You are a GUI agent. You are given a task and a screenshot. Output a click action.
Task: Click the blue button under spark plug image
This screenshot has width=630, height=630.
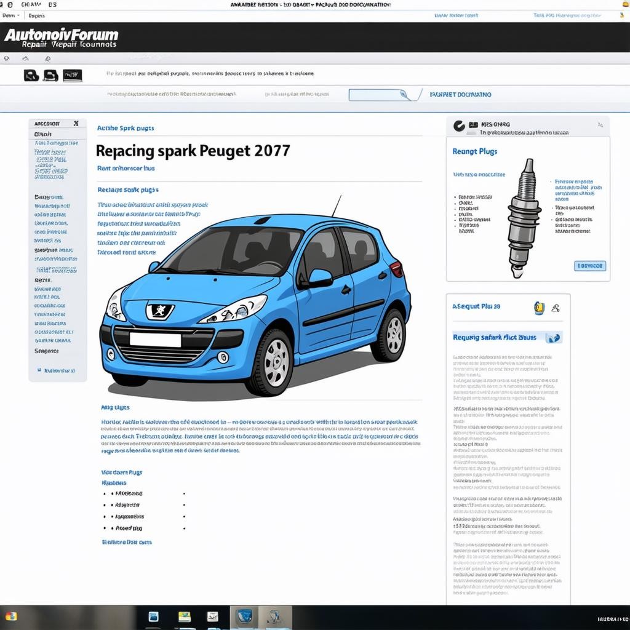[589, 266]
